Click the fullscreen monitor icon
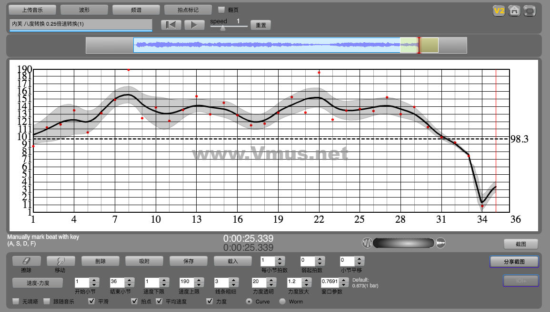This screenshot has height=312, width=550. point(529,11)
